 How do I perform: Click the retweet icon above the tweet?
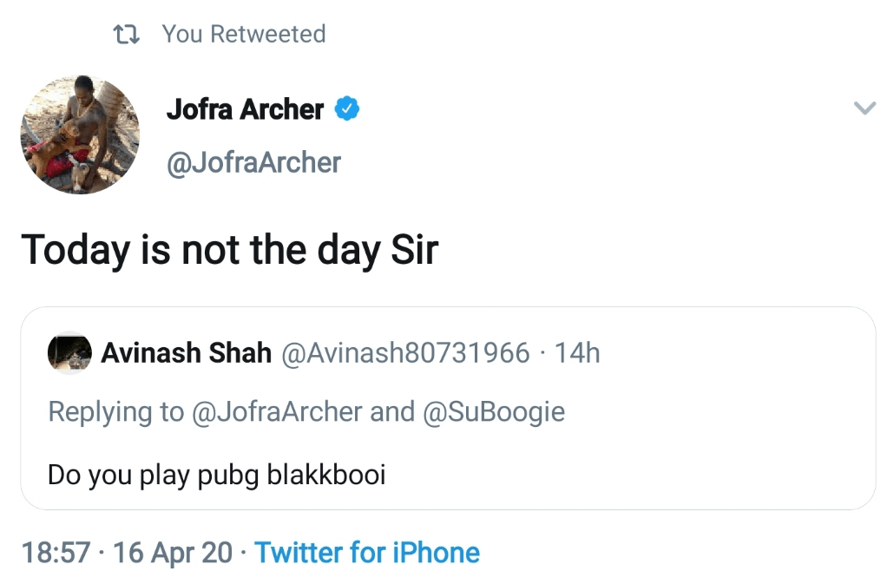click(x=127, y=35)
